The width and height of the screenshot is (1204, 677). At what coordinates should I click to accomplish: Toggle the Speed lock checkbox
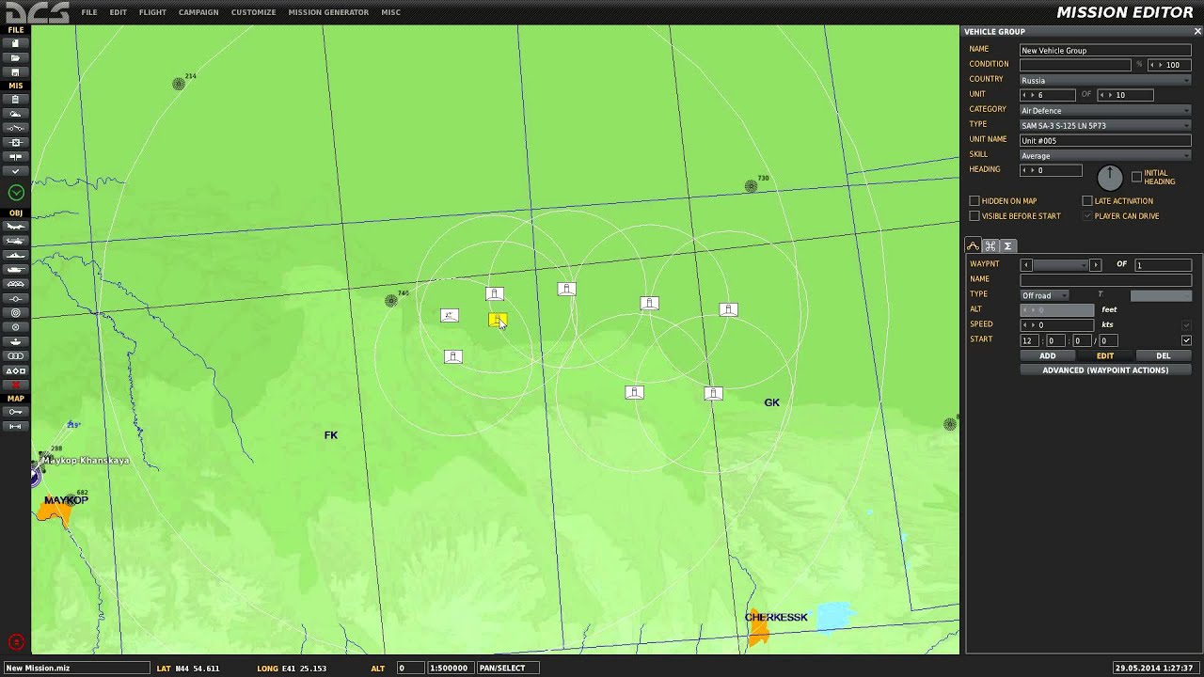coord(1186,325)
